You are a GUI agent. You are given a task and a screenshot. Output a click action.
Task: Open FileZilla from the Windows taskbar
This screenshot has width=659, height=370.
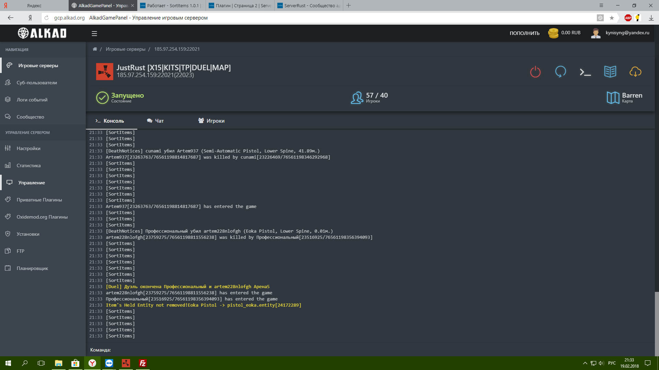coord(142,363)
